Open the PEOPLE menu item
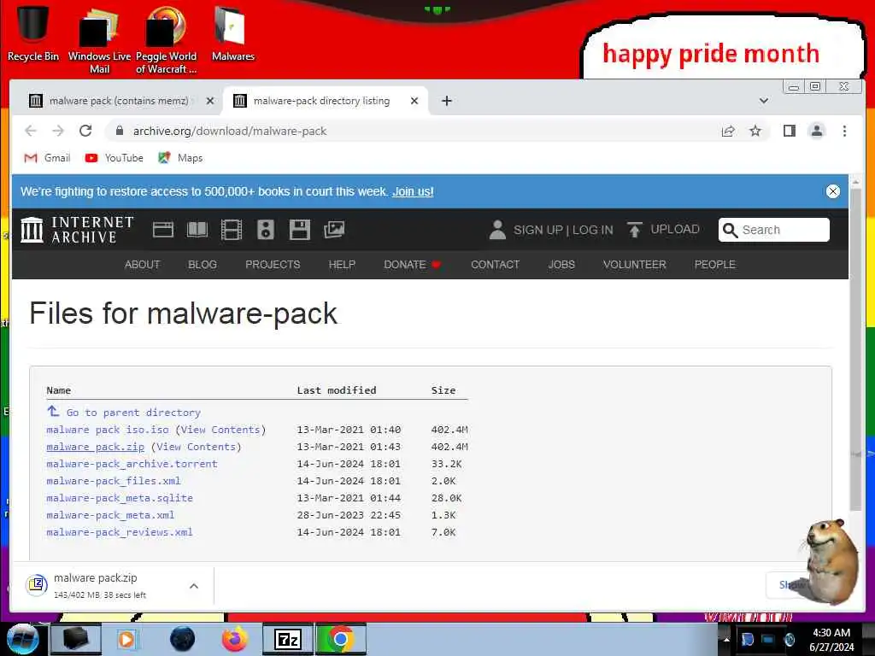 coord(715,265)
